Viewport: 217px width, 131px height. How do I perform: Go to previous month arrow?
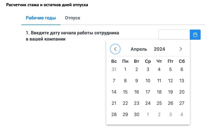115,49
